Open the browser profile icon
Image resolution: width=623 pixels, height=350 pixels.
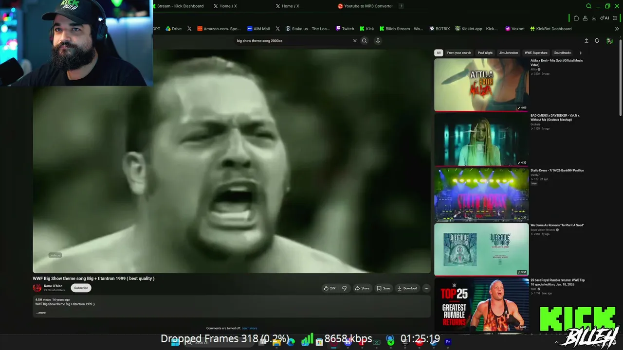pos(585,18)
